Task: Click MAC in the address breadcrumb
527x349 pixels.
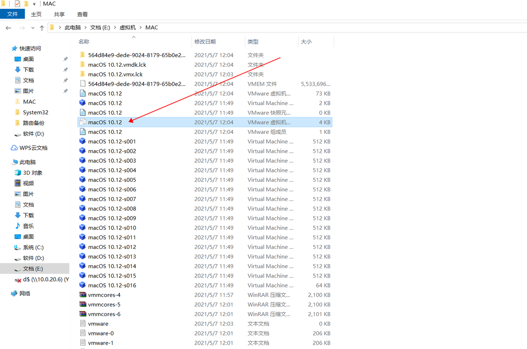Action: [152, 28]
